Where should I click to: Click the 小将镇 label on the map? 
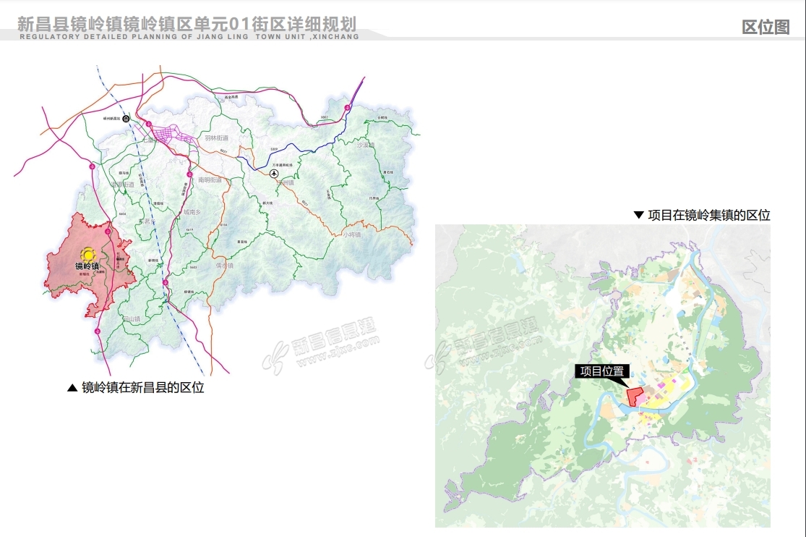352,234
